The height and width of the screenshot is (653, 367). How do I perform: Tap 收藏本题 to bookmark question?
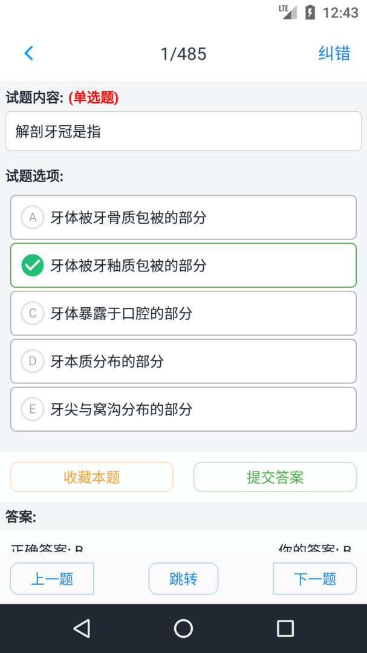[92, 477]
